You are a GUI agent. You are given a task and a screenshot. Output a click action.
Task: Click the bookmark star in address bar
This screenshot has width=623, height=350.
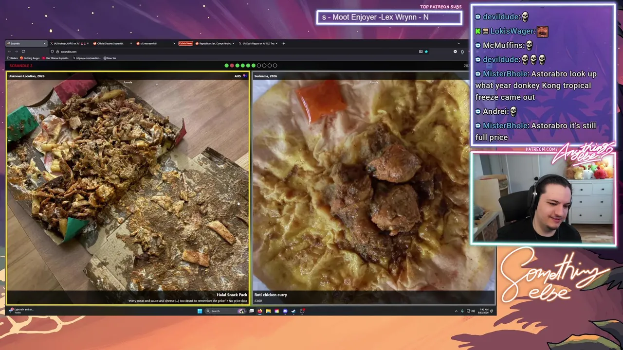pyautogui.click(x=426, y=52)
